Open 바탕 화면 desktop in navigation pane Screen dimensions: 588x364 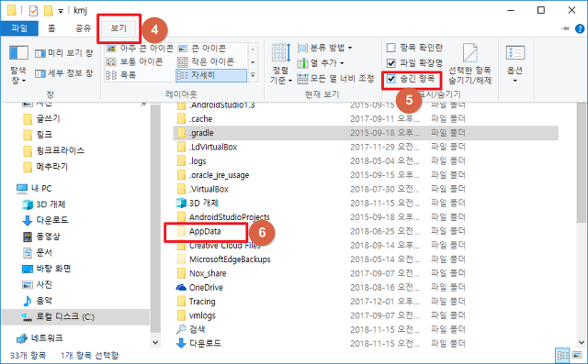[x=47, y=269]
